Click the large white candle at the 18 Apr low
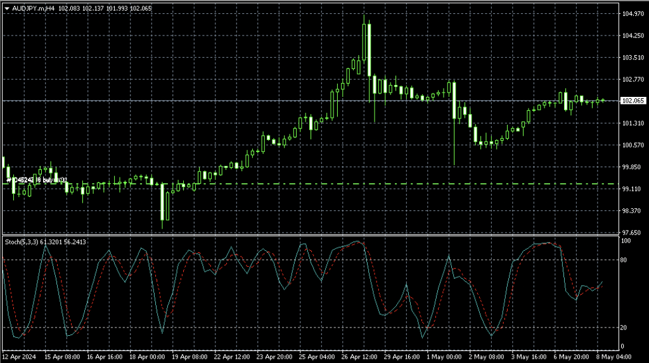 pyautogui.click(x=164, y=201)
